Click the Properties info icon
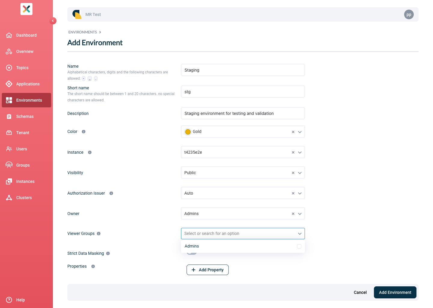Screen dimensions: 433x308 click(x=93, y=266)
